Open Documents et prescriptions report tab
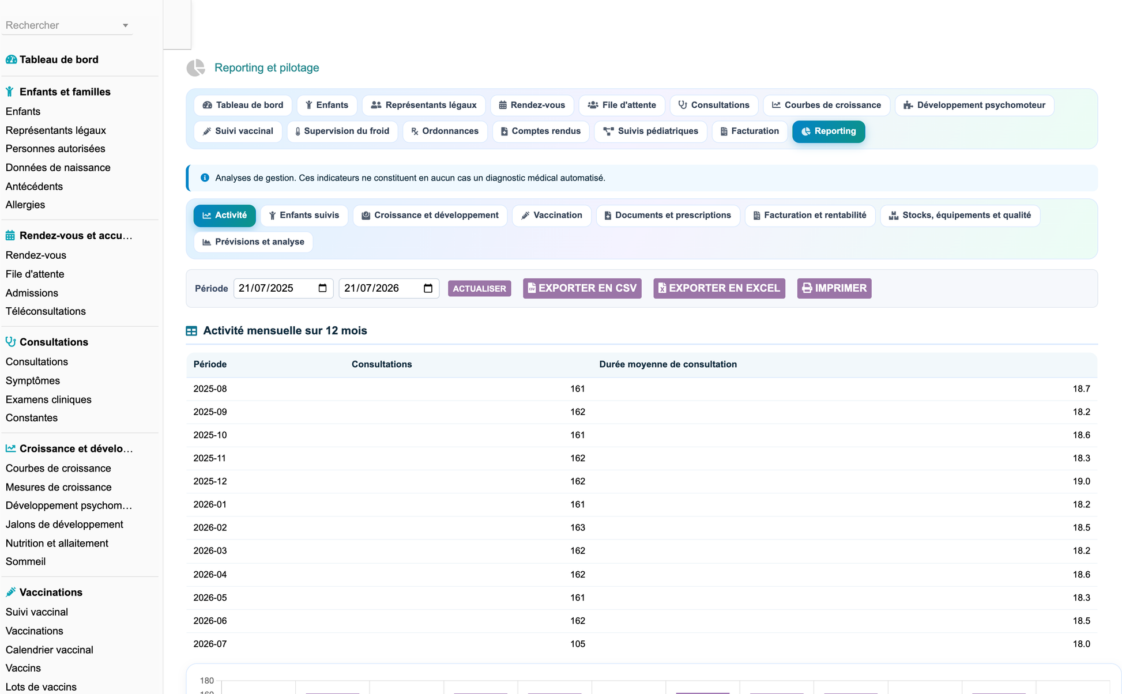The height and width of the screenshot is (694, 1122). [668, 216]
